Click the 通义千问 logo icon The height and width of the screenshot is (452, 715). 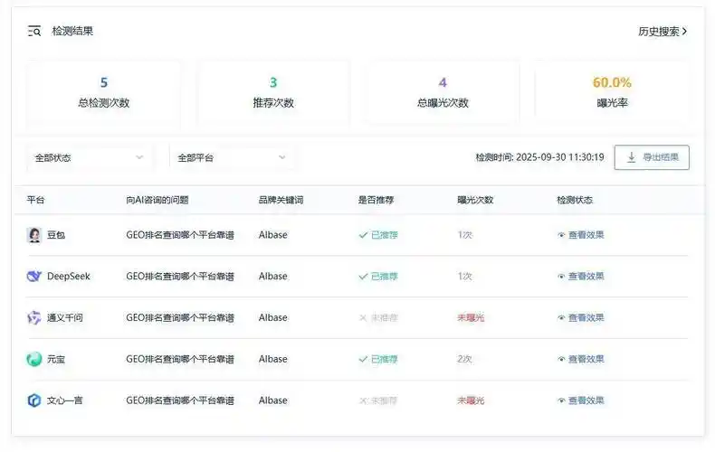[x=34, y=317]
